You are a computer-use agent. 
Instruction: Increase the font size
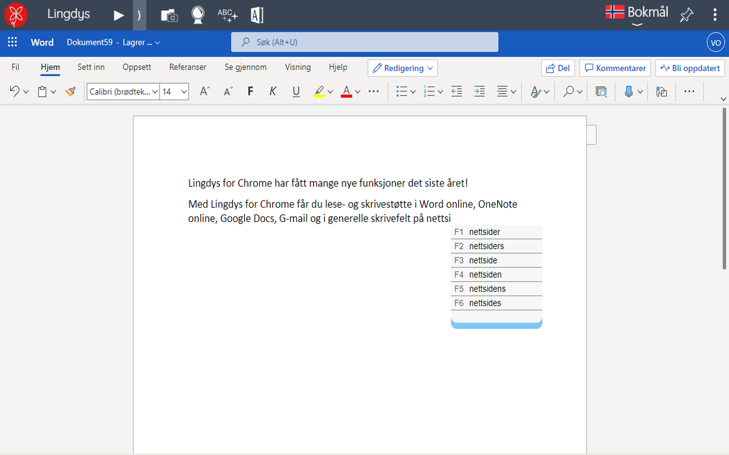(x=205, y=91)
